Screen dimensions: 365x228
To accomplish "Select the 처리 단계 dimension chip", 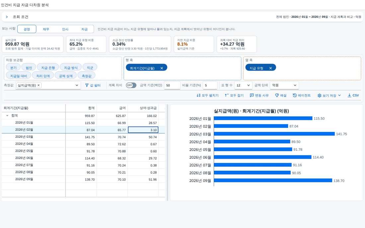I will pos(43,76).
